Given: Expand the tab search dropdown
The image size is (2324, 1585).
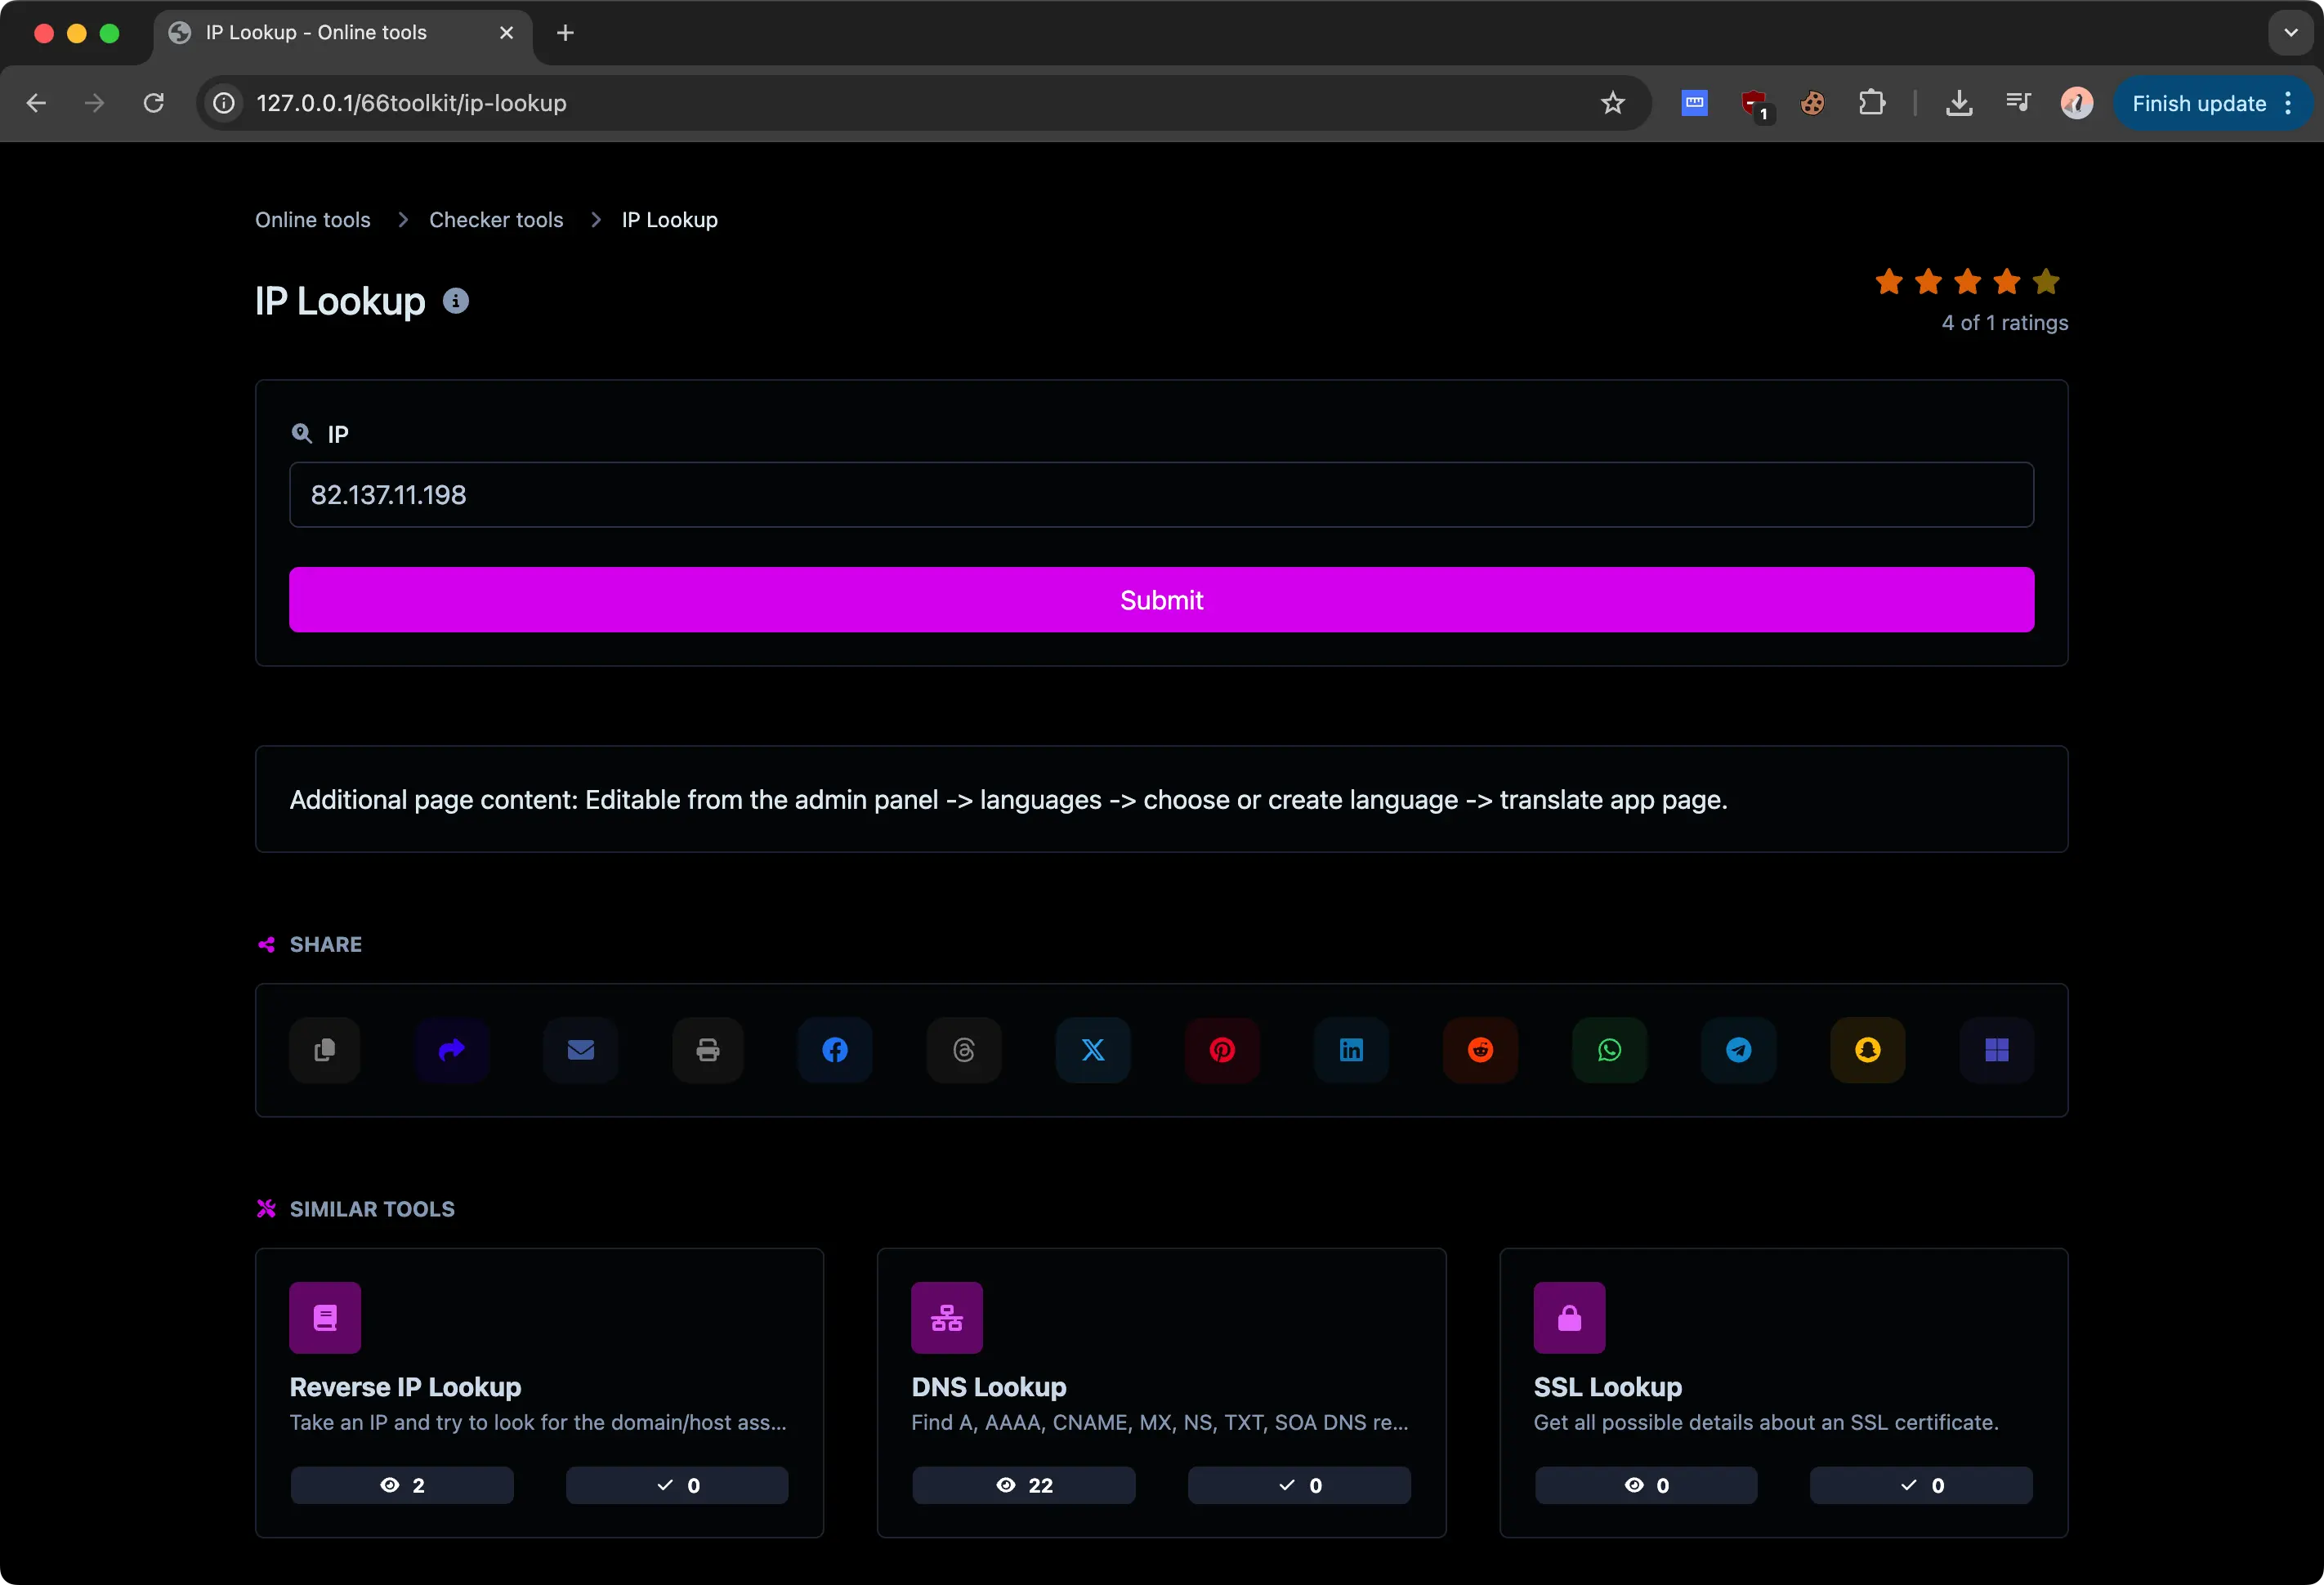Looking at the screenshot, I should (x=2289, y=32).
